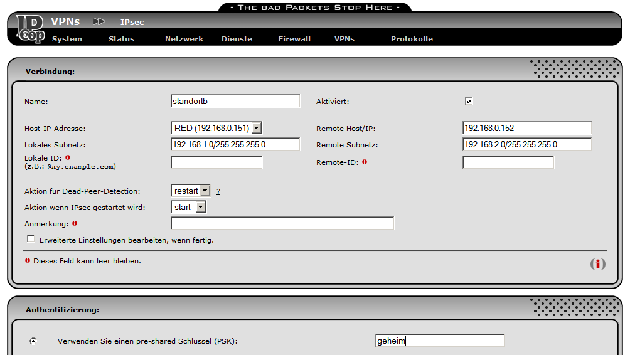Click the PSK field containing geheim

point(439,341)
